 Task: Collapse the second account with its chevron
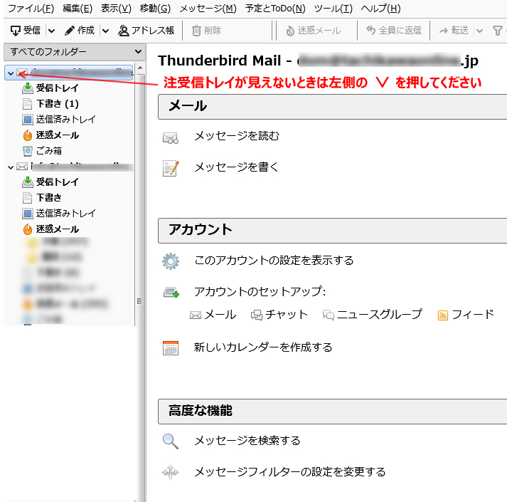(11, 167)
